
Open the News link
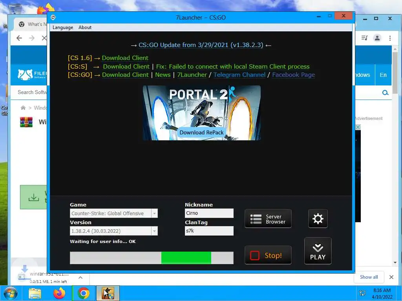tap(163, 75)
